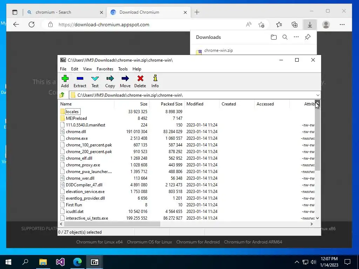This screenshot has width=359, height=269.
Task: Open the Favorites menu in 7-Zip
Action: 105,69
